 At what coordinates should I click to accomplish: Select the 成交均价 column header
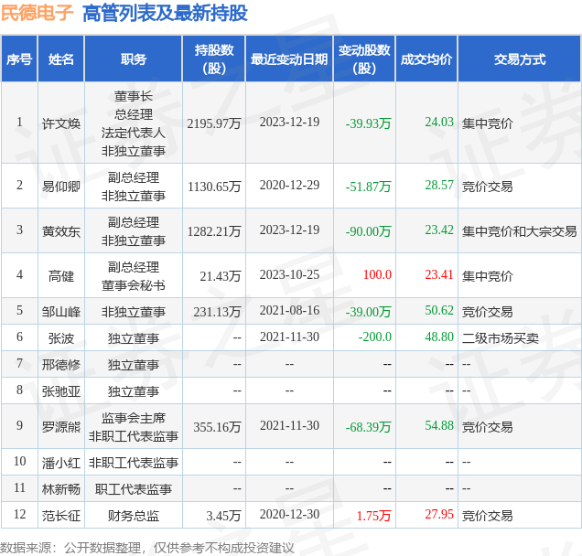click(426, 59)
